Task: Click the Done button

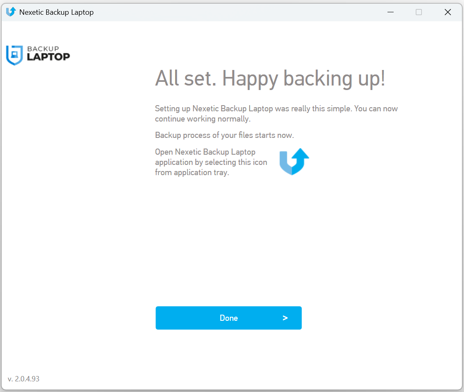Action: coord(228,318)
